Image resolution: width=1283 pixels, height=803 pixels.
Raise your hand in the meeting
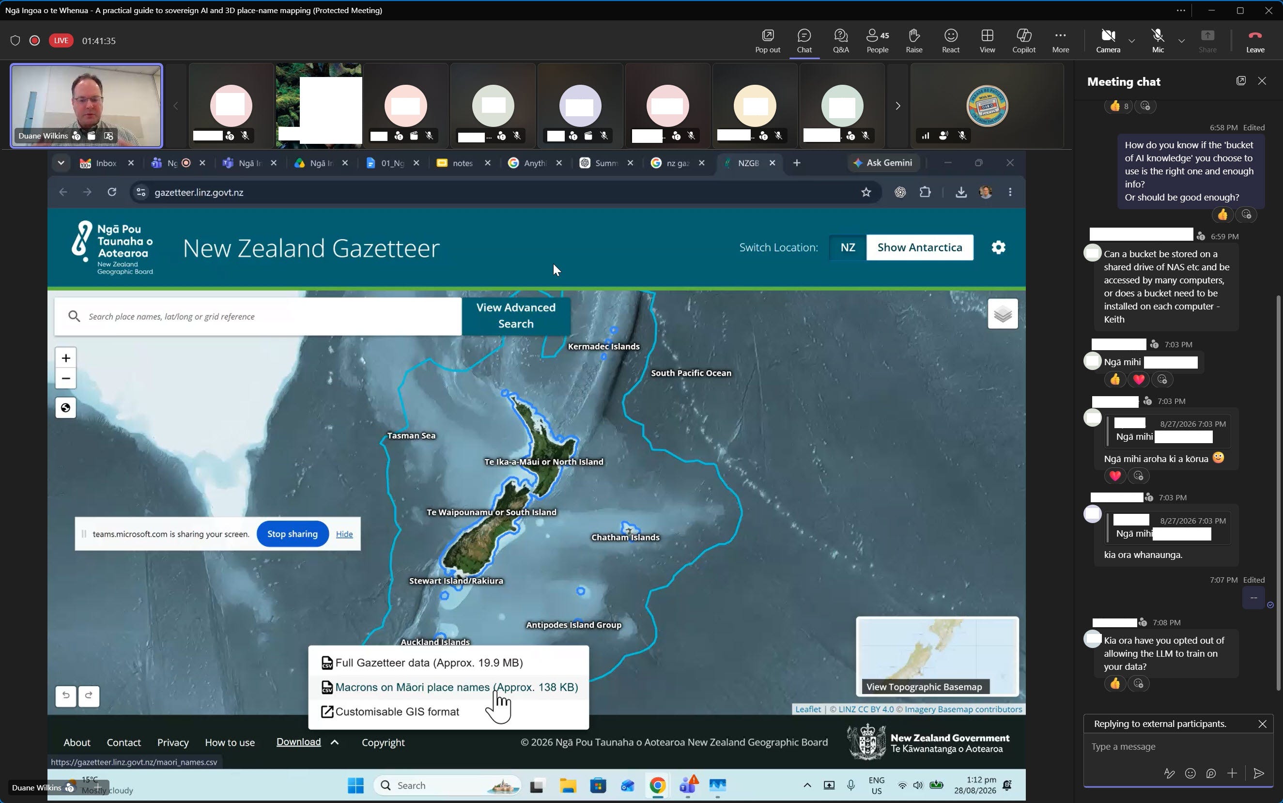click(x=914, y=41)
